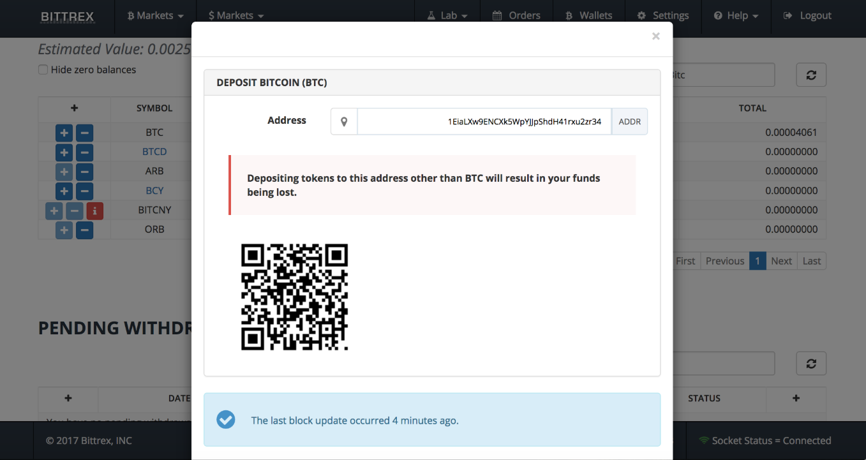This screenshot has height=460, width=866.
Task: Click the plus header of balances table
Action: point(74,108)
